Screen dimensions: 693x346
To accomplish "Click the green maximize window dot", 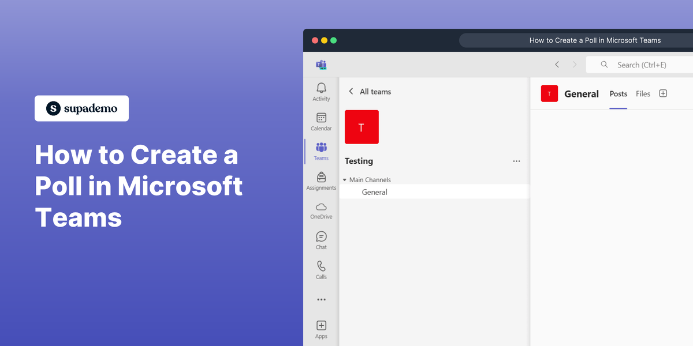I will coord(333,40).
